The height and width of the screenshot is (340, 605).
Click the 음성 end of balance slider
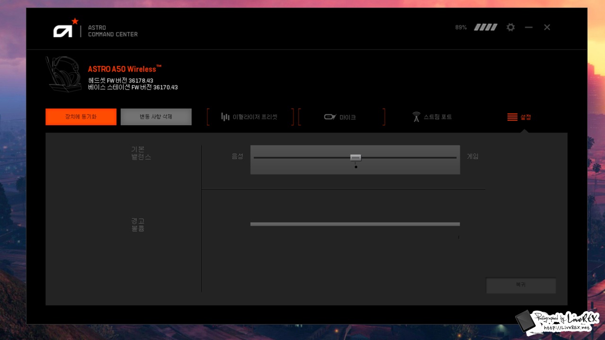(x=237, y=156)
